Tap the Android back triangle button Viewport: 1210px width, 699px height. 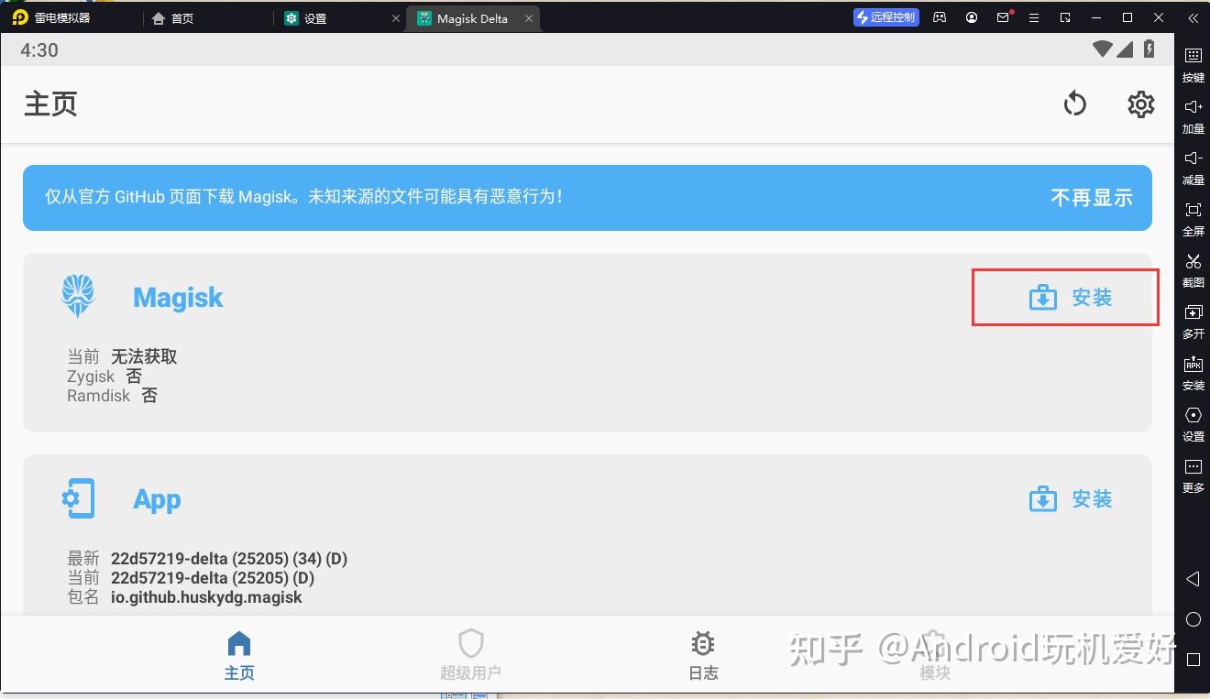coord(1193,579)
